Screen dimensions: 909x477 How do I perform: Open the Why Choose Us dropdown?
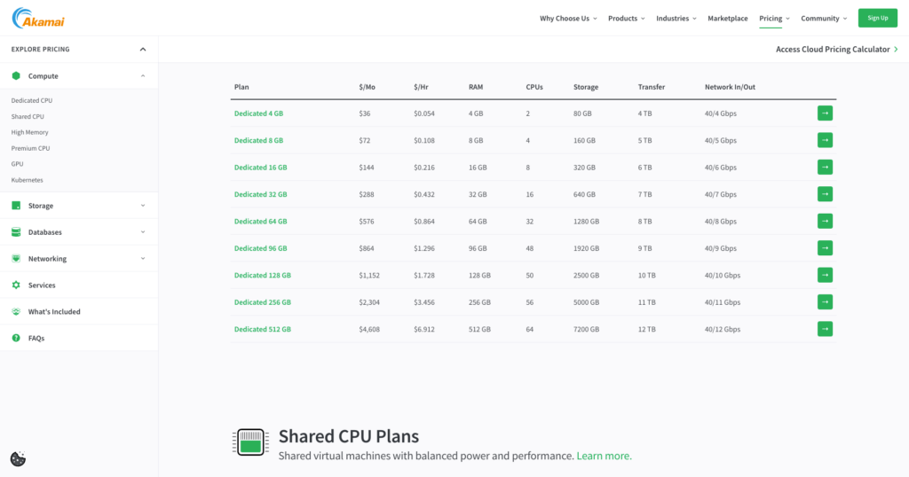click(x=568, y=19)
